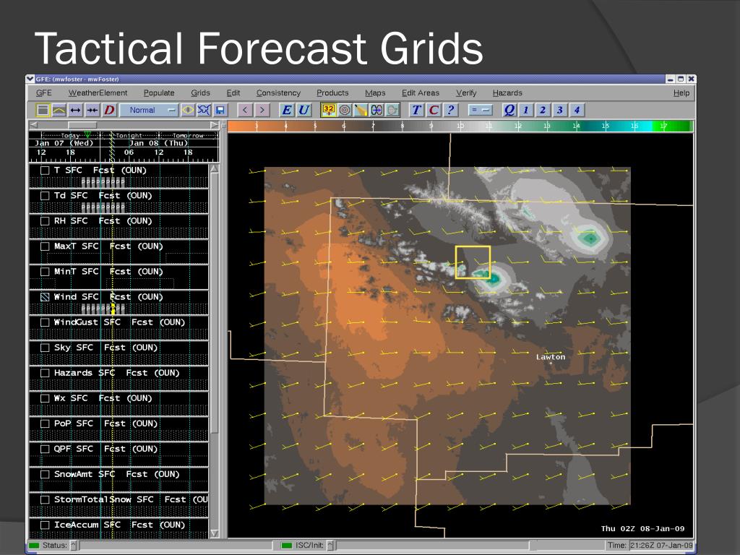Step to the next grid with right arrow
The image size is (740, 555).
[x=262, y=110]
